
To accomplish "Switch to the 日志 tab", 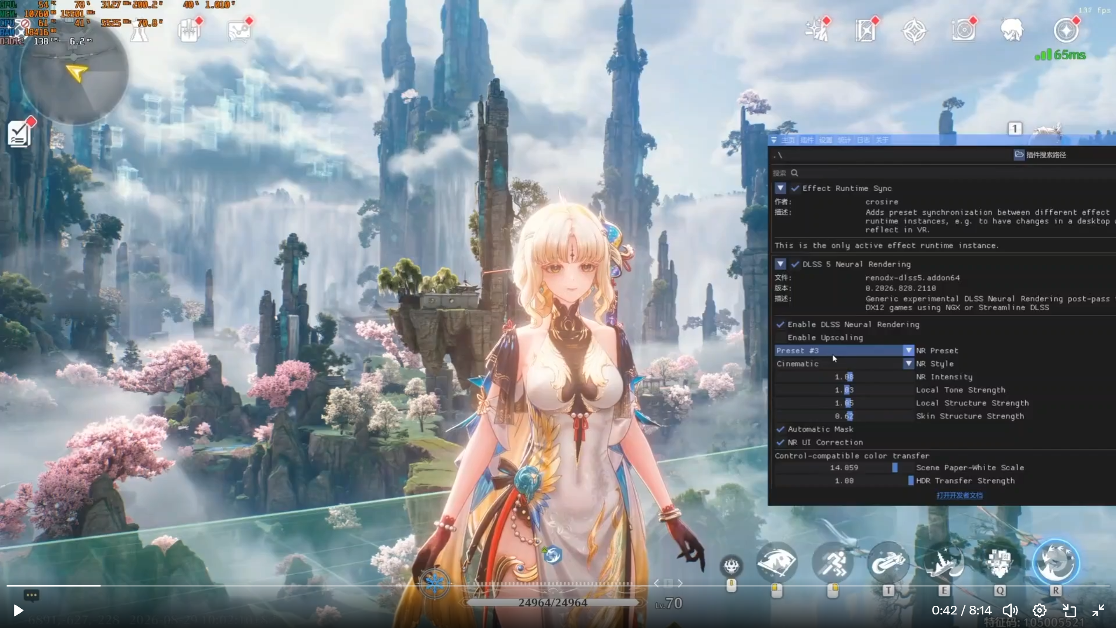I will tap(863, 140).
